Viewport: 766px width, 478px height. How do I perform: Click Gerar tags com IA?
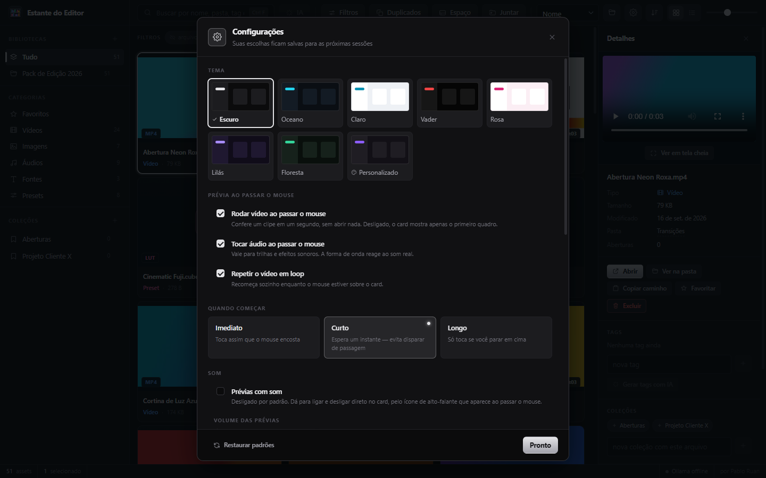pos(643,385)
